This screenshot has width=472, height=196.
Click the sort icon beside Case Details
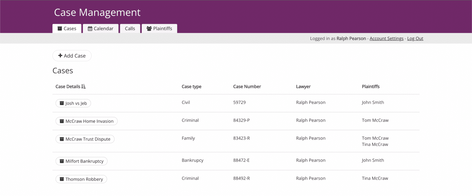click(x=83, y=86)
